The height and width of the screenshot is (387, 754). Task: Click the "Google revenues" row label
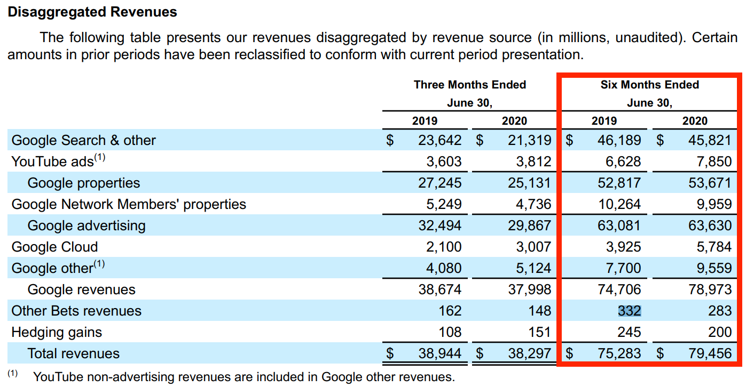[x=82, y=289]
